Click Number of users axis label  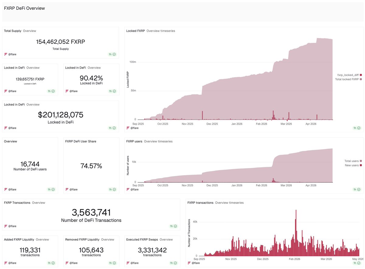point(128,165)
